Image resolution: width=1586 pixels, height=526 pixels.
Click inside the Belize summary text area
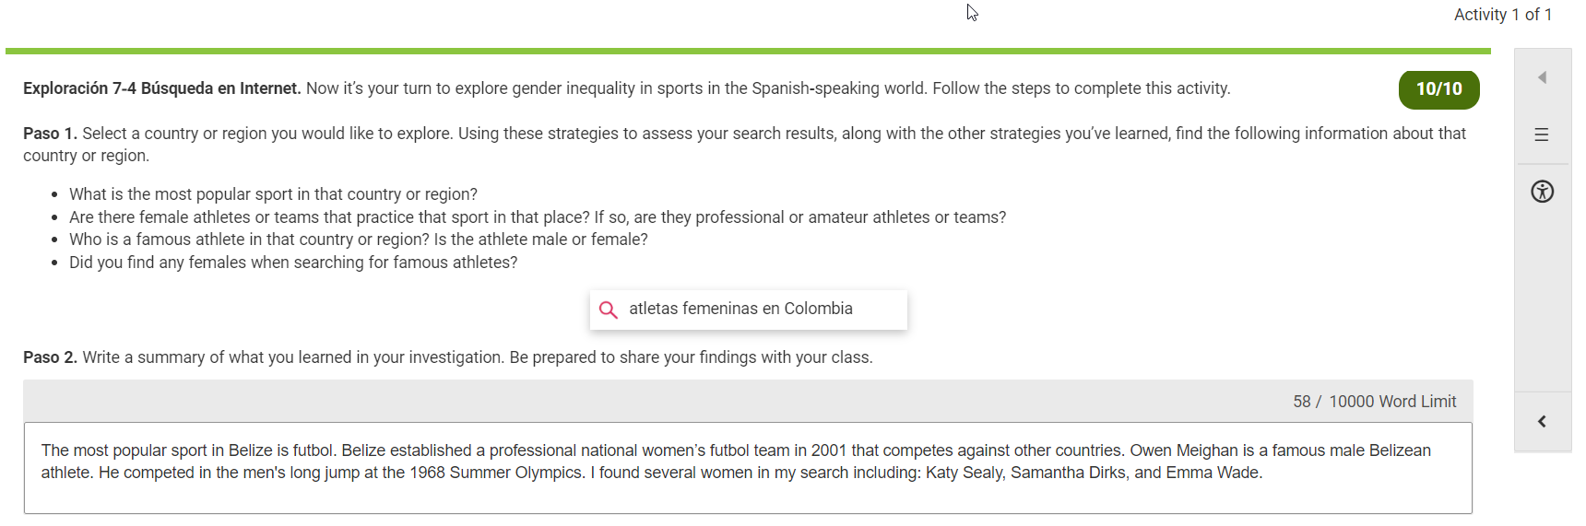(x=747, y=493)
